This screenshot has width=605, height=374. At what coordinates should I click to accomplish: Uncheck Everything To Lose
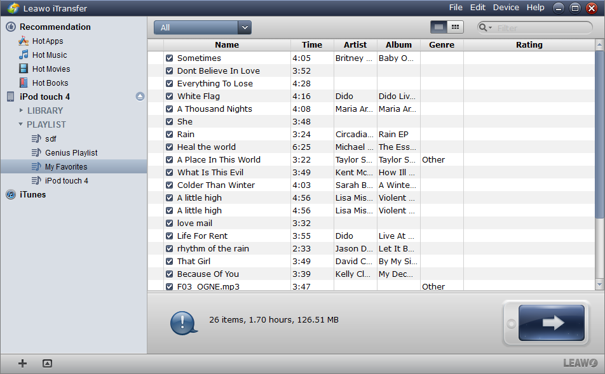[169, 83]
